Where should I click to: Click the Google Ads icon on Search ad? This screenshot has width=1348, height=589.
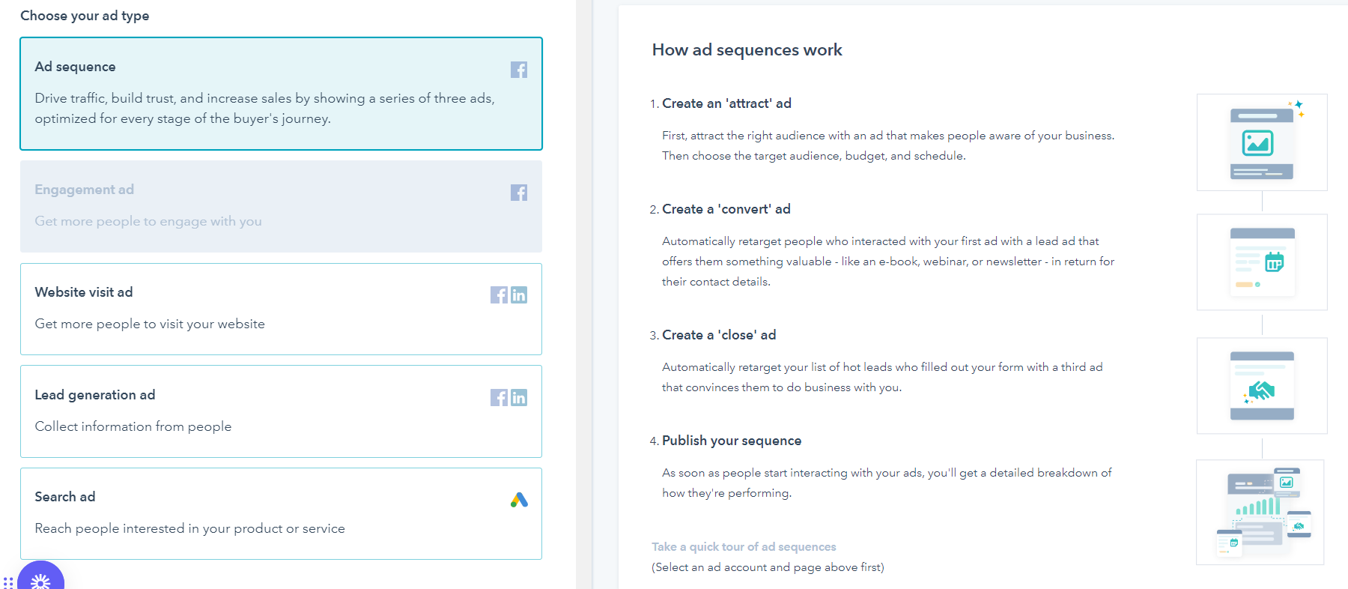(x=519, y=500)
